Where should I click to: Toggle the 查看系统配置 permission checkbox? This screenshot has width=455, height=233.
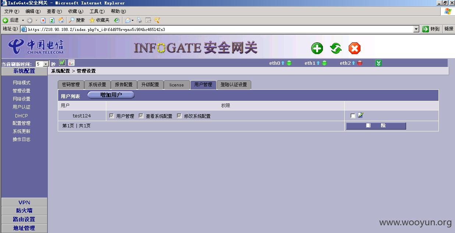[141, 116]
